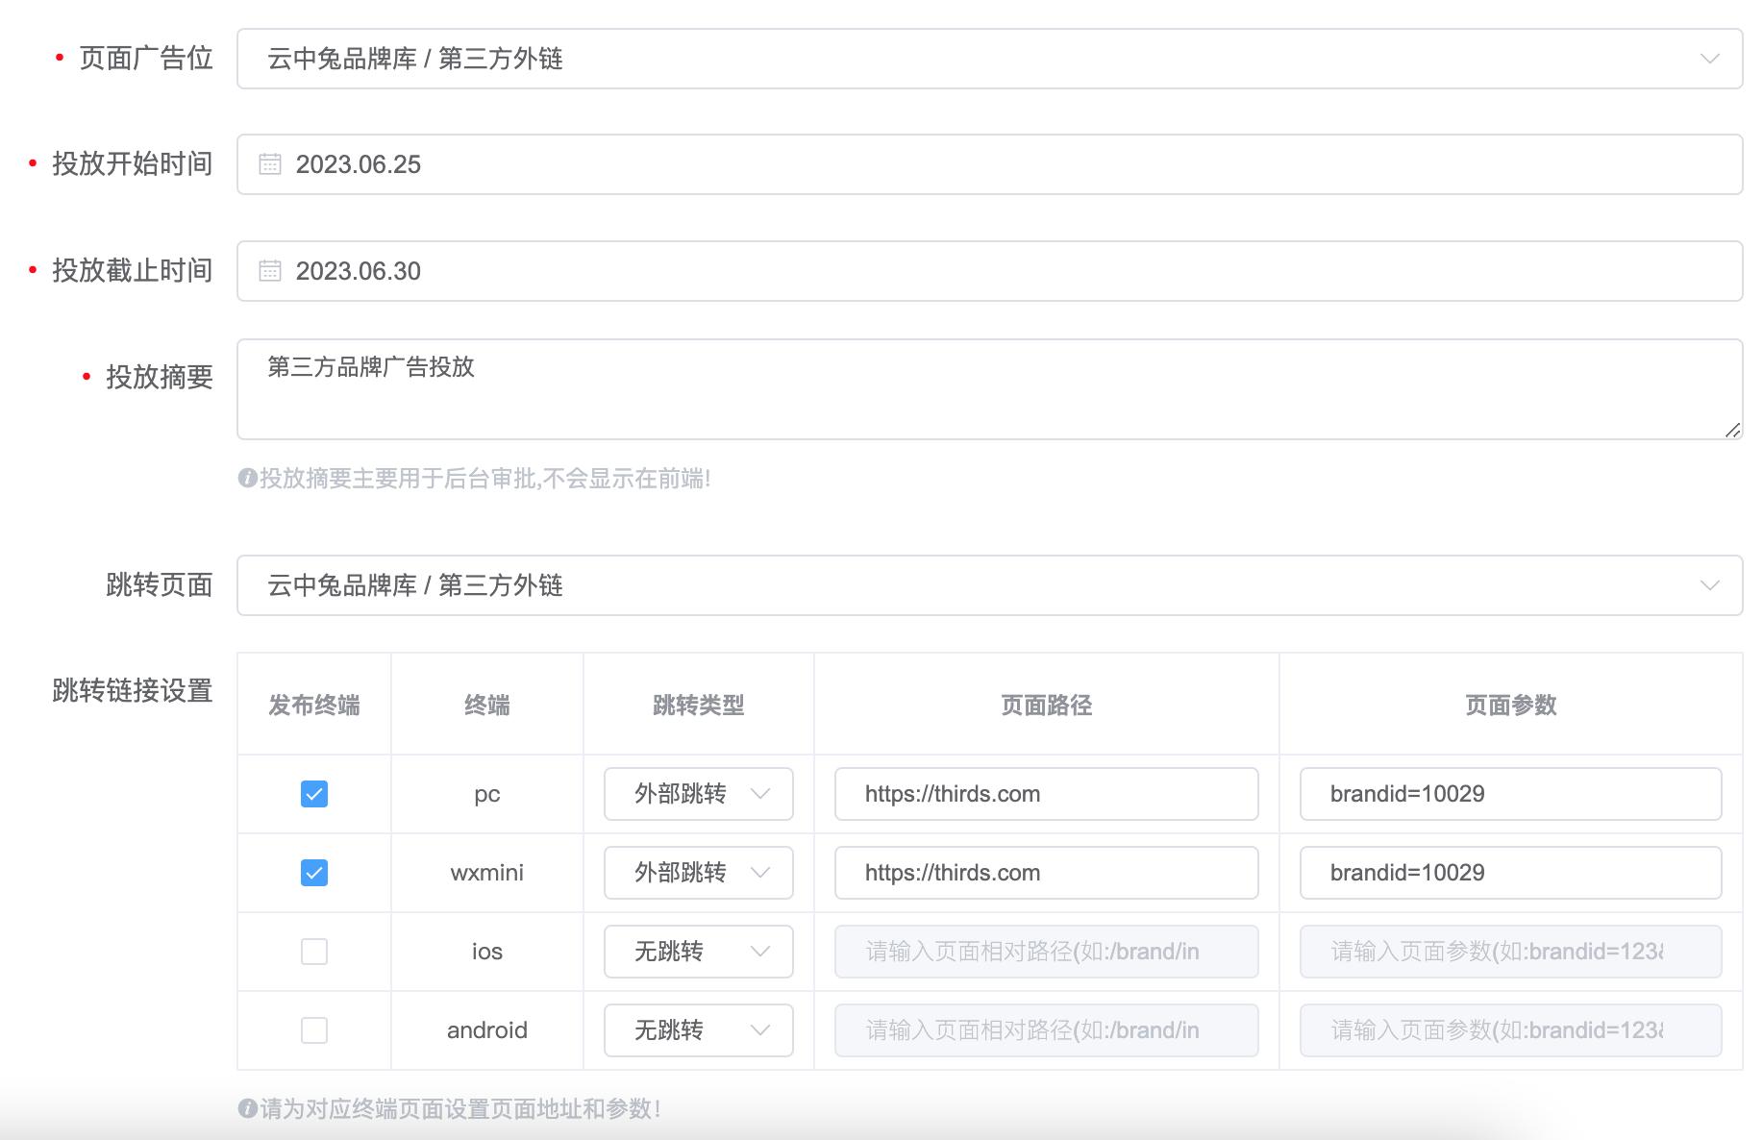Open the 投放截止时间 calendar picker icon
The height and width of the screenshot is (1140, 1763).
(x=270, y=271)
